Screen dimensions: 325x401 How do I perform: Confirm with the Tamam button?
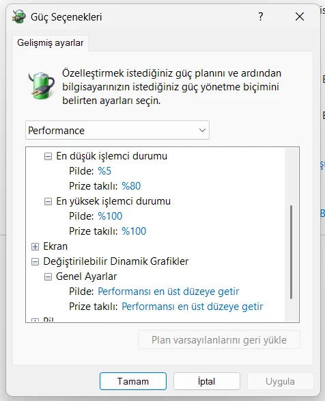(133, 381)
